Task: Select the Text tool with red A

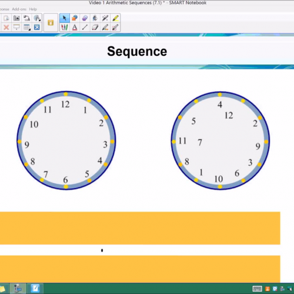Action: pos(75,27)
